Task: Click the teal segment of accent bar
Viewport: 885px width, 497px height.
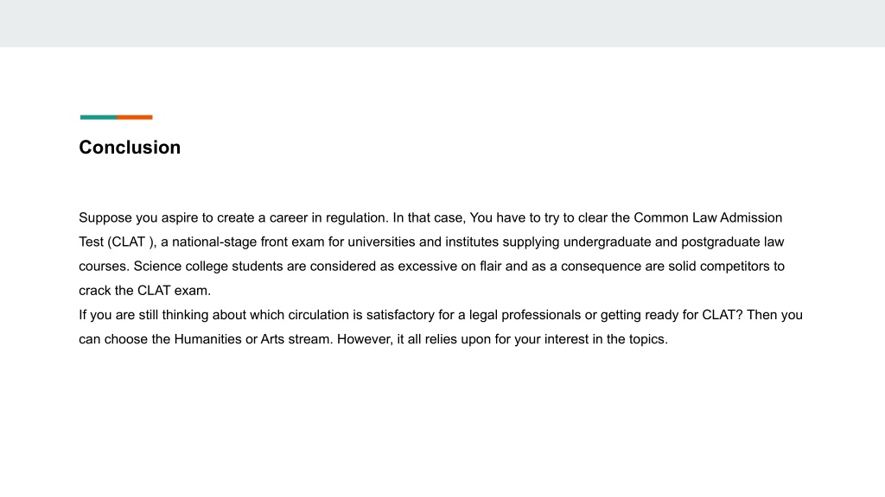Action: (x=99, y=117)
